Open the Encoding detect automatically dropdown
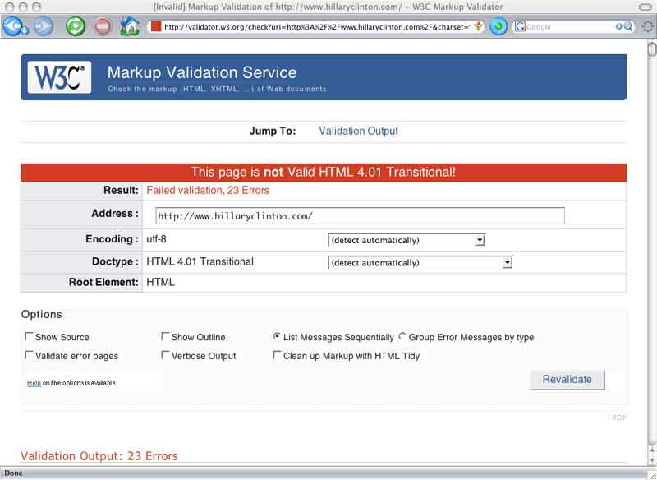Image resolution: width=657 pixels, height=480 pixels. [407, 240]
